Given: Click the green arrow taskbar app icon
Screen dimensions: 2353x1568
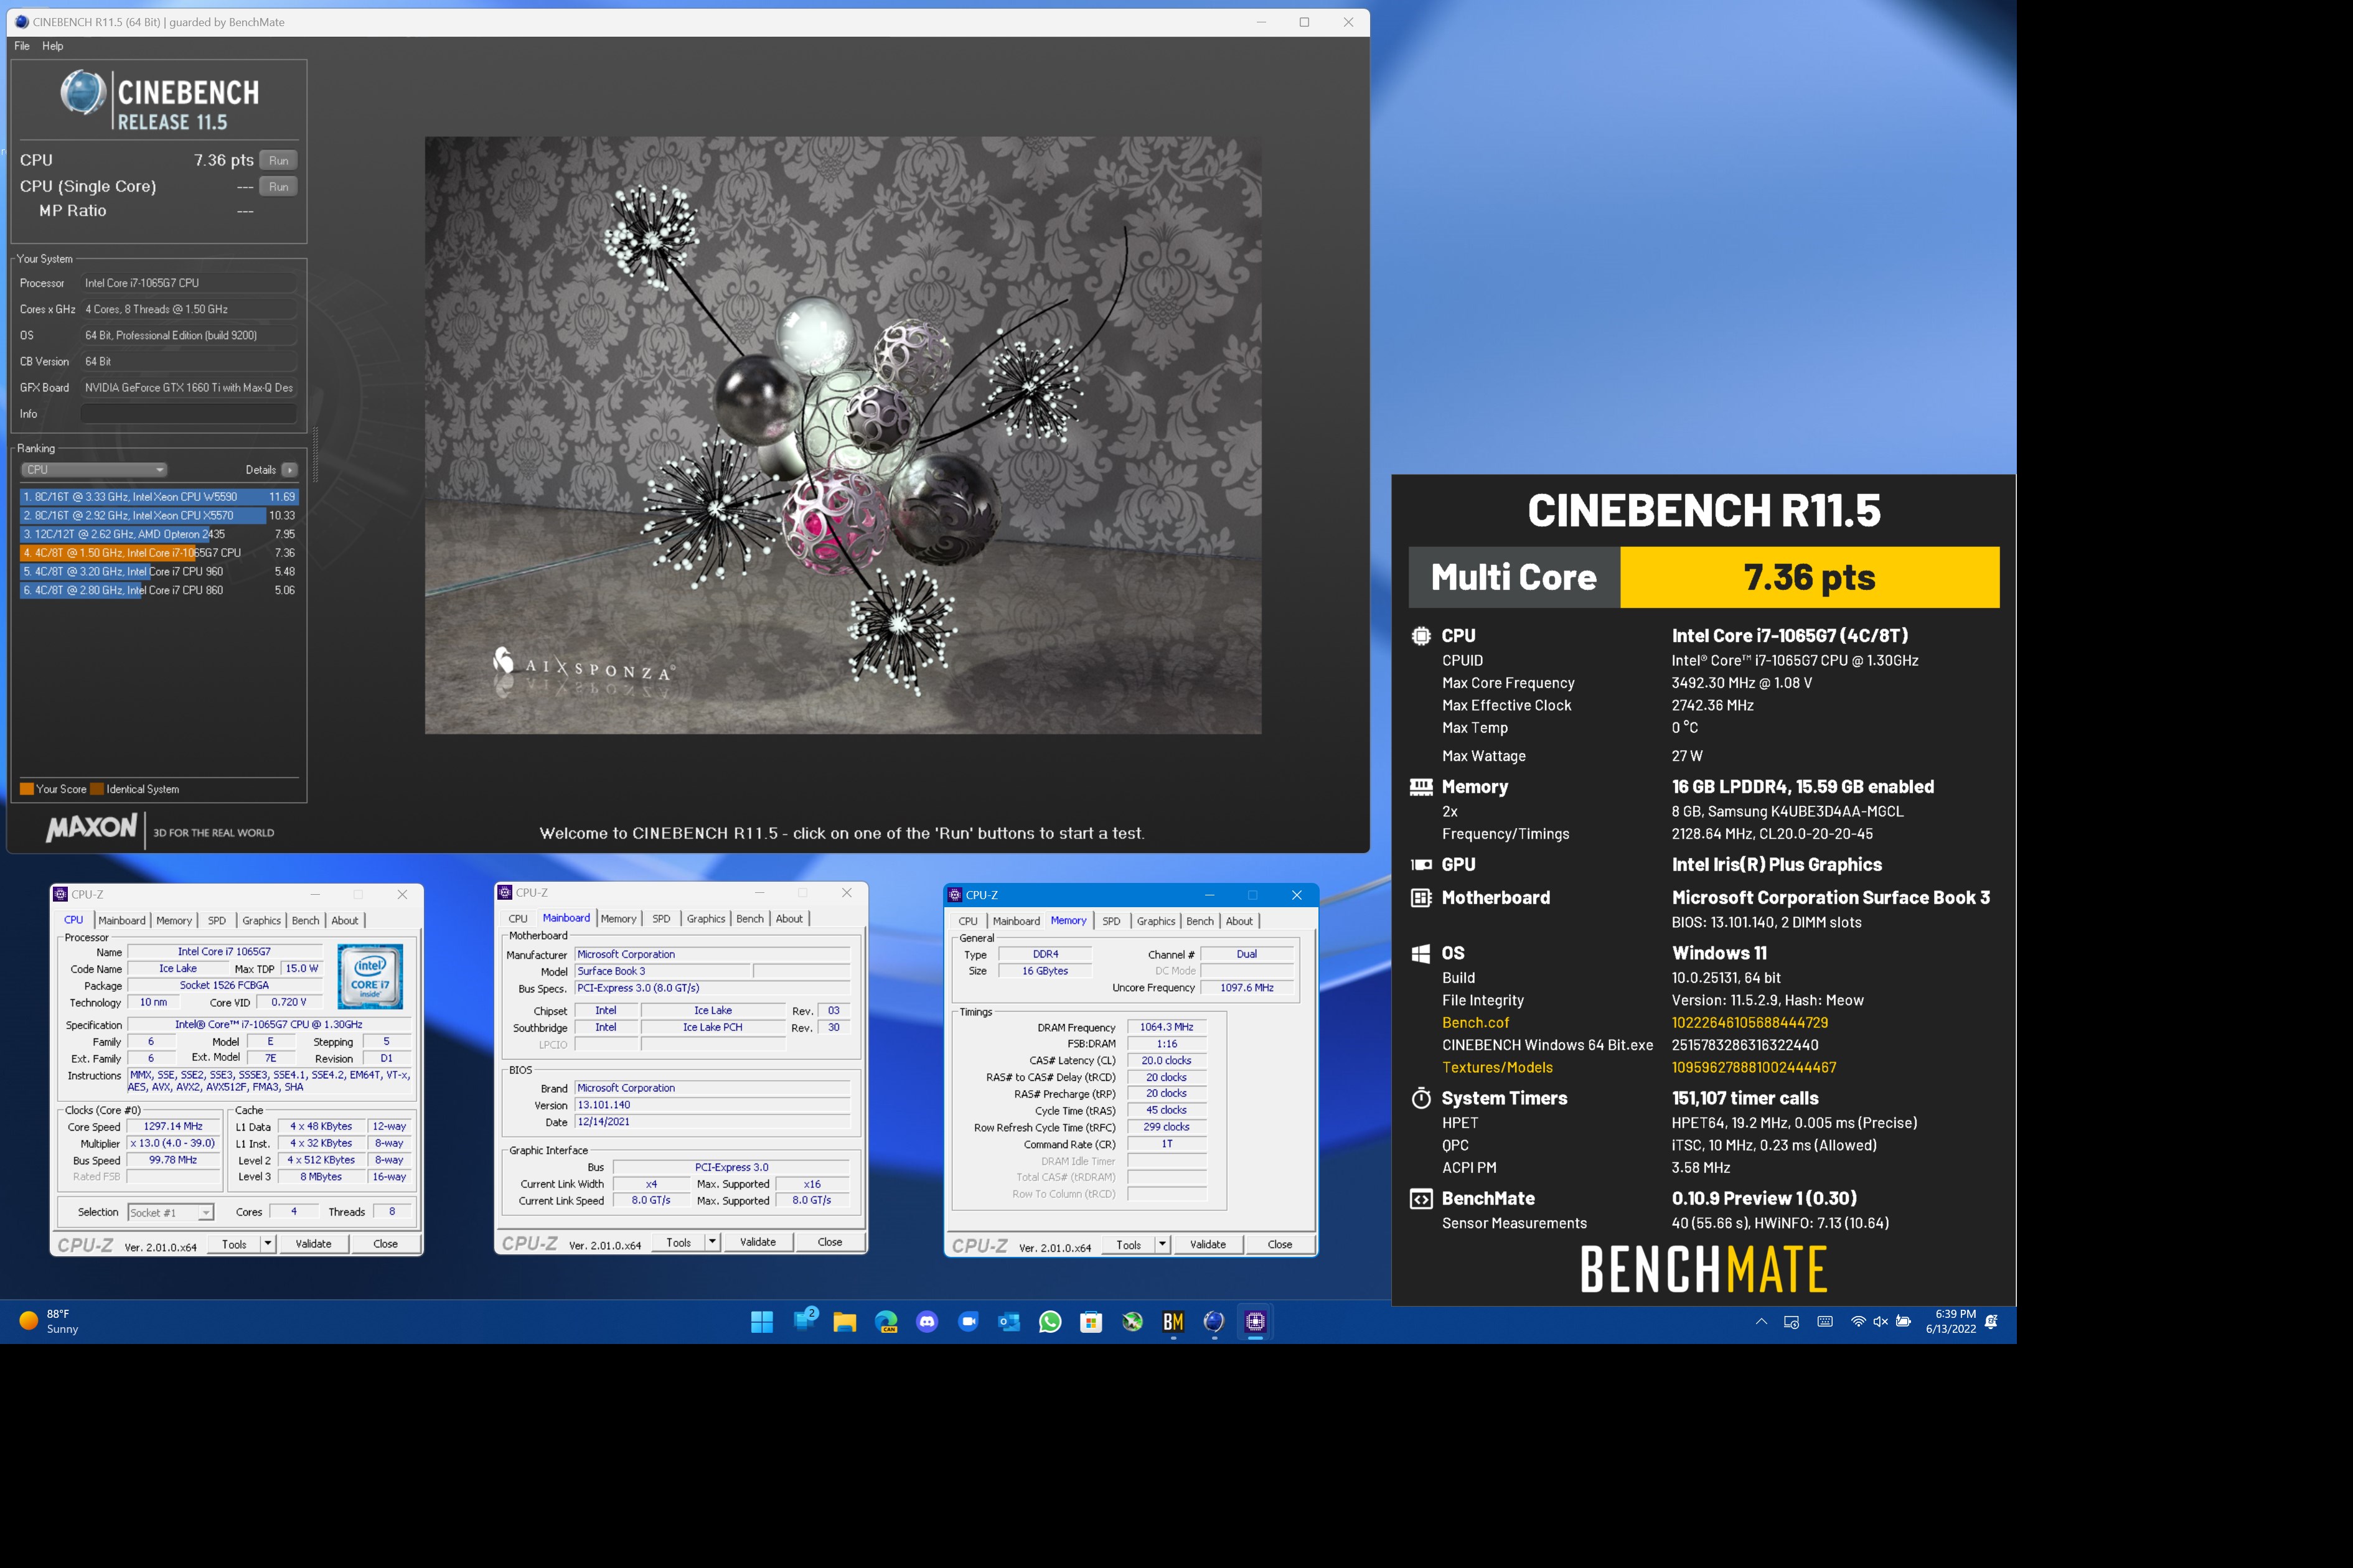Looking at the screenshot, I should 1132,1322.
